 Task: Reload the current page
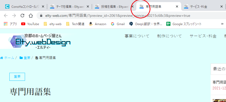[22, 16]
